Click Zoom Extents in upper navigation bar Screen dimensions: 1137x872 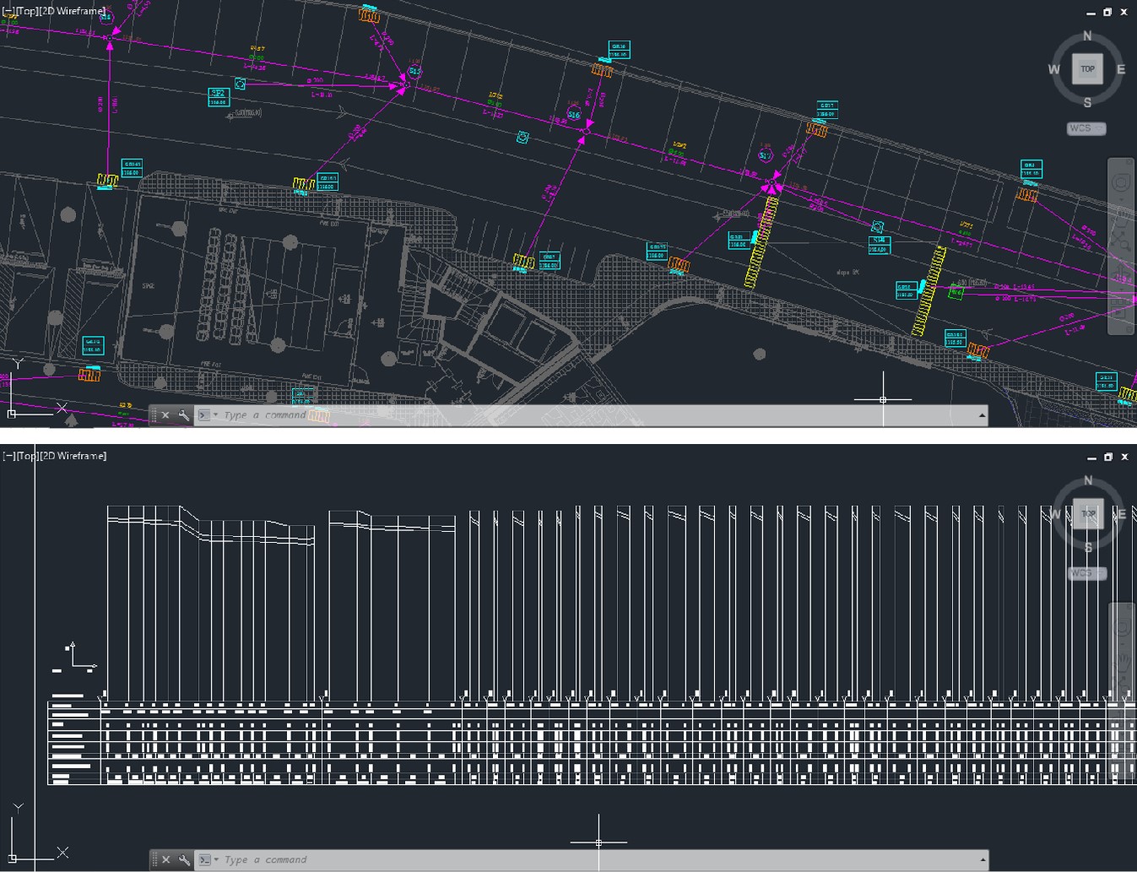tap(1121, 241)
